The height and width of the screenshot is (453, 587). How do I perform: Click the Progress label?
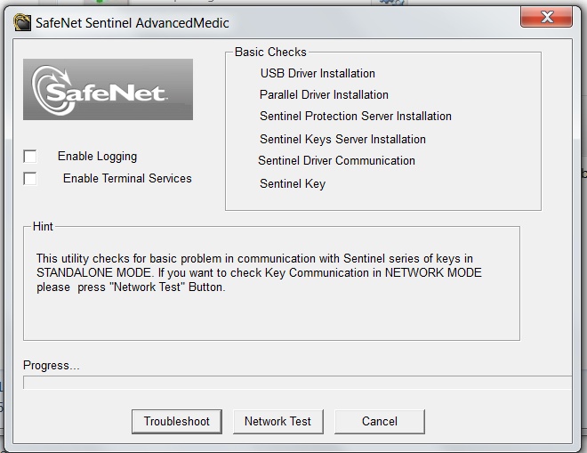coord(52,366)
